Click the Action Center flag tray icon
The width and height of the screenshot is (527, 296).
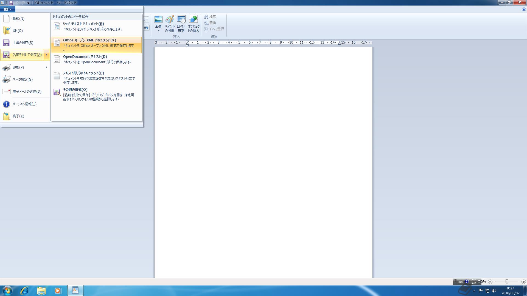point(481,291)
